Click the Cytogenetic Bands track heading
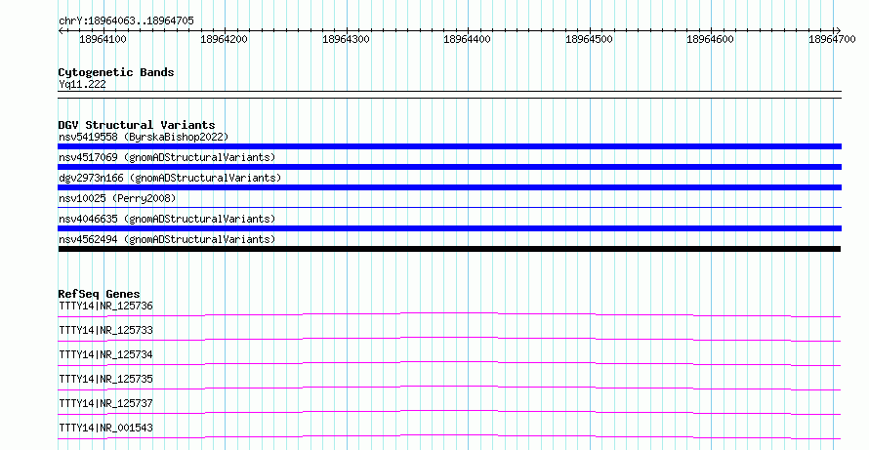 pos(116,72)
